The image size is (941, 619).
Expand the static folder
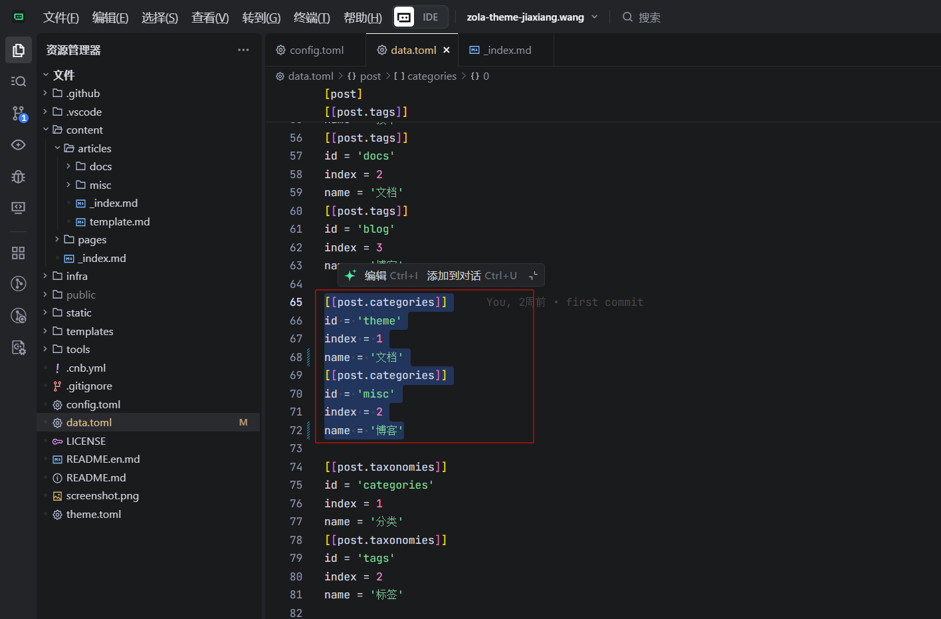pyautogui.click(x=148, y=312)
